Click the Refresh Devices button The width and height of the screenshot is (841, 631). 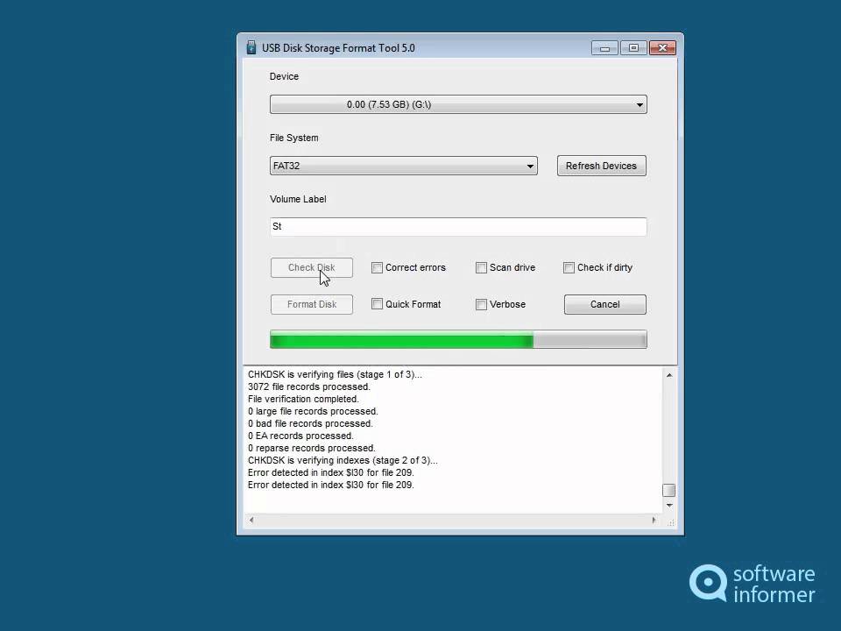[x=601, y=166]
